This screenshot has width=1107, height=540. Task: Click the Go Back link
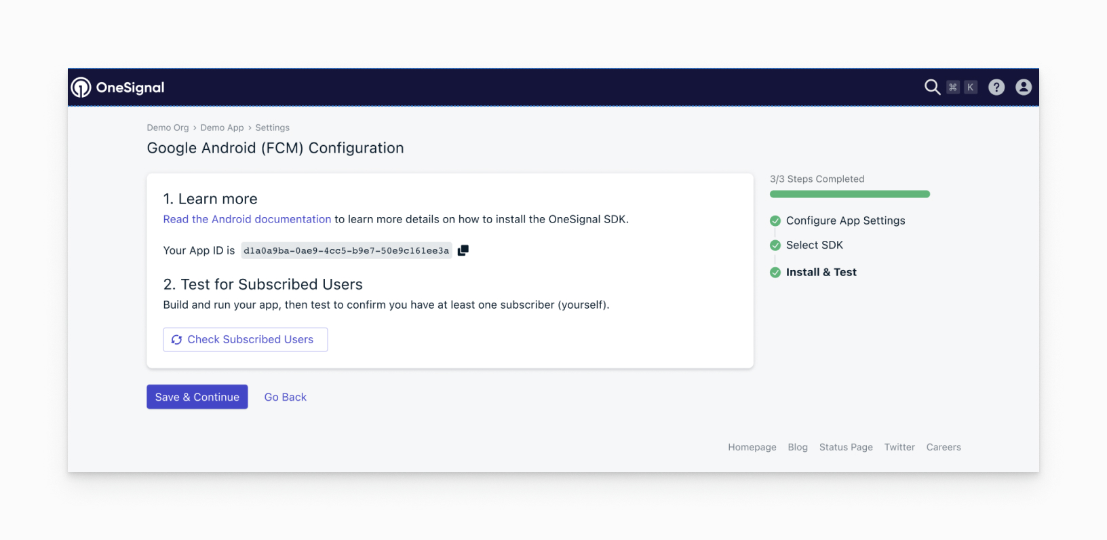coord(286,397)
